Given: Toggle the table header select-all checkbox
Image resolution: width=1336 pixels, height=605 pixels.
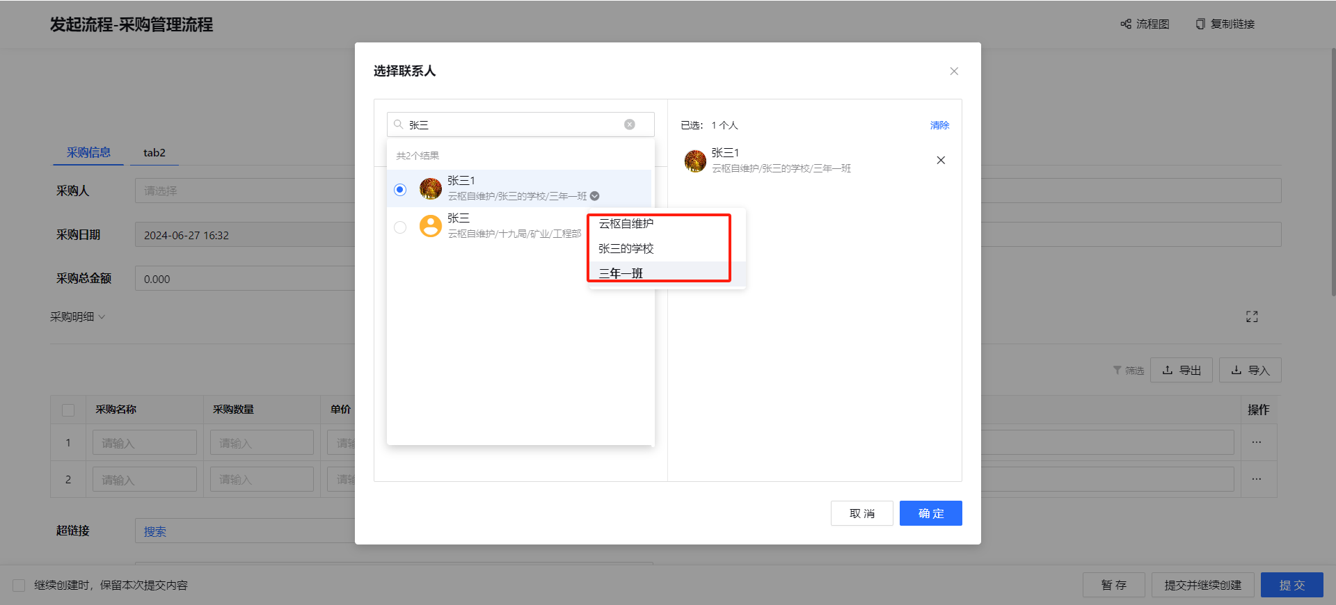Looking at the screenshot, I should point(68,410).
